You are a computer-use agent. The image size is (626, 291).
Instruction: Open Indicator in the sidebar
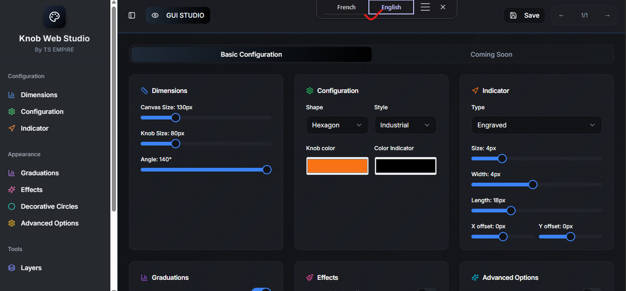(x=35, y=128)
